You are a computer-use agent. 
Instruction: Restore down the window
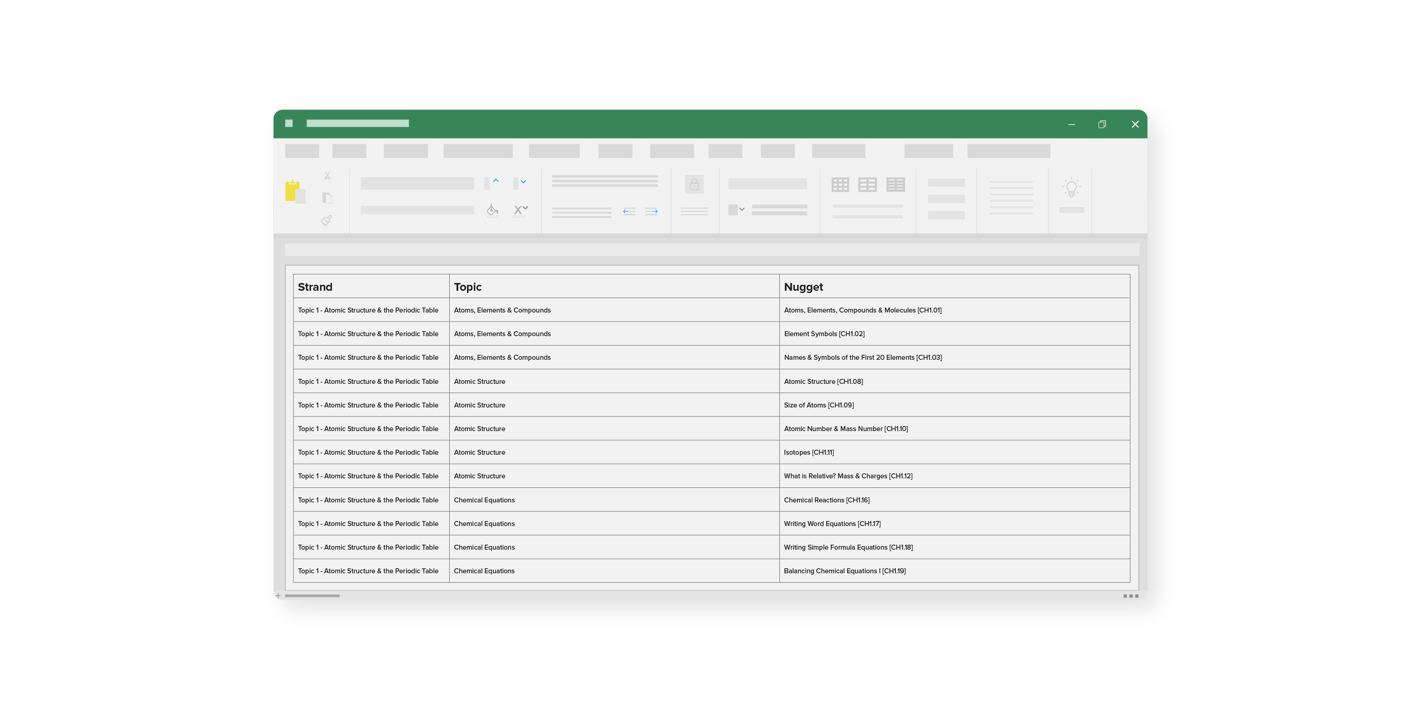(1102, 124)
